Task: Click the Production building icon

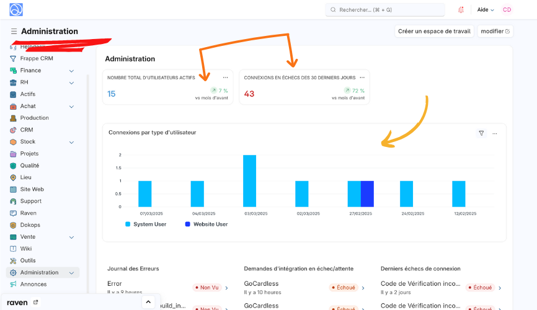Action: pyautogui.click(x=13, y=118)
